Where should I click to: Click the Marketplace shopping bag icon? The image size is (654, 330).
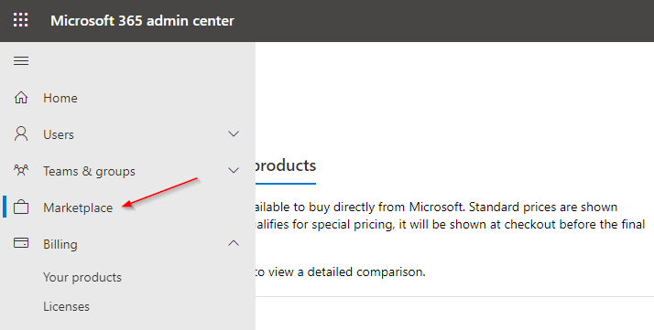coord(21,208)
